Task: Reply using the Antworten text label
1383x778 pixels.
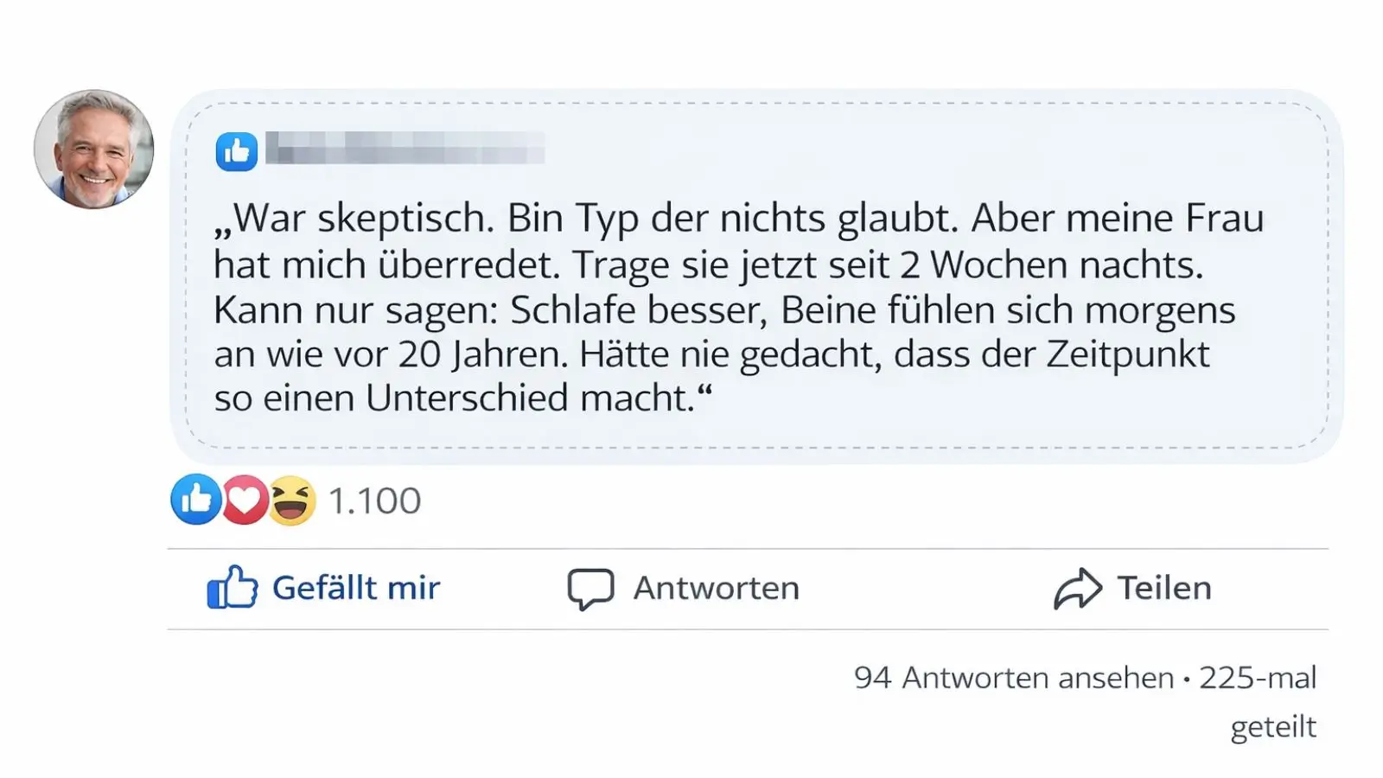Action: 717,588
